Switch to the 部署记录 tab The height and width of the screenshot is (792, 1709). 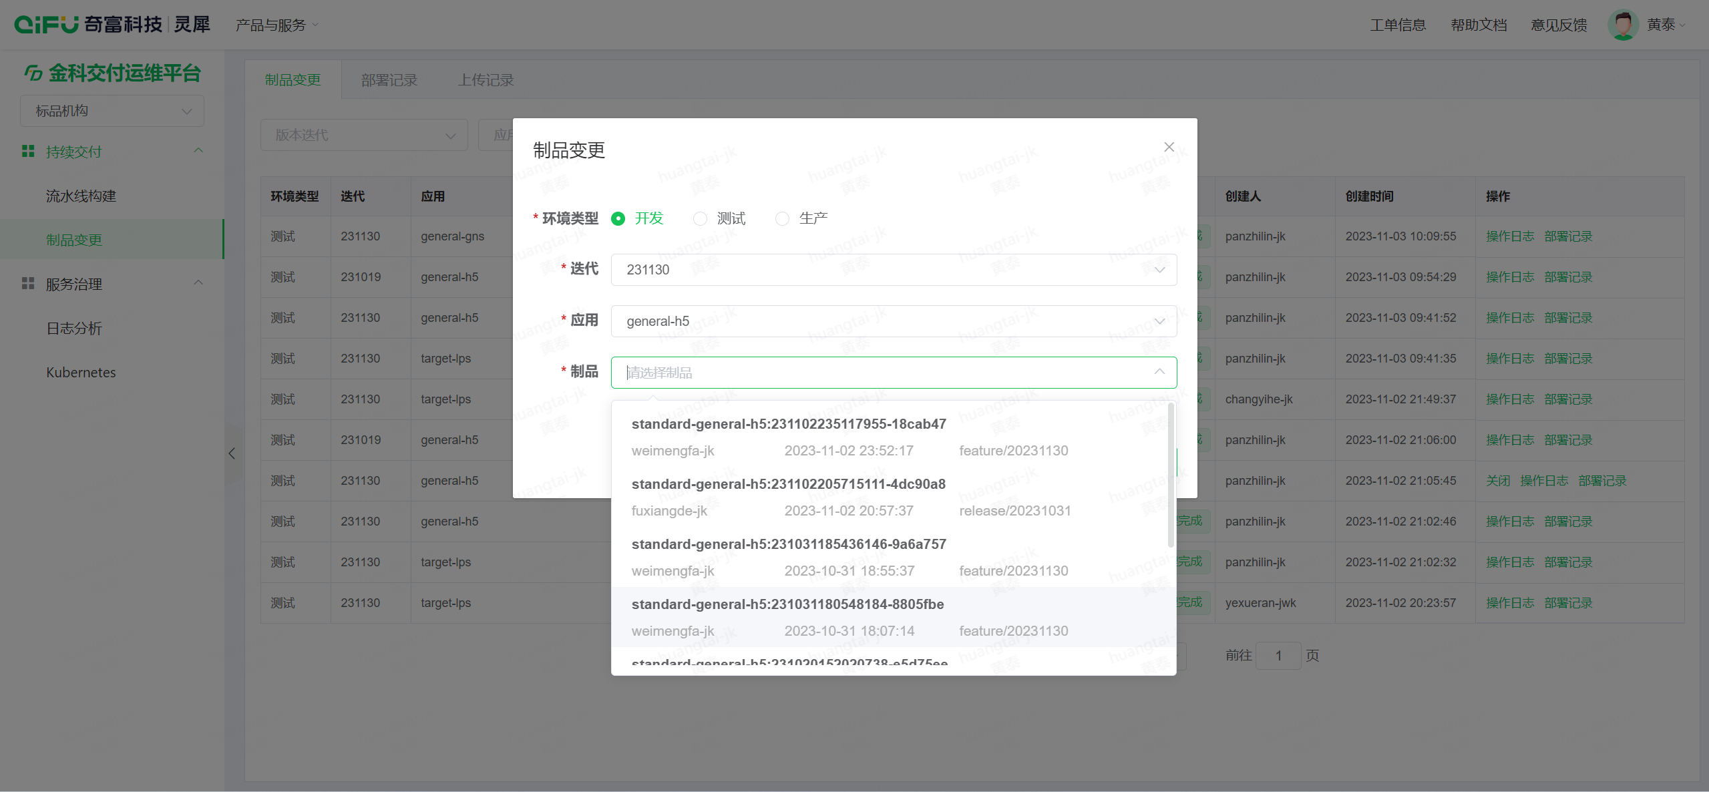[389, 80]
